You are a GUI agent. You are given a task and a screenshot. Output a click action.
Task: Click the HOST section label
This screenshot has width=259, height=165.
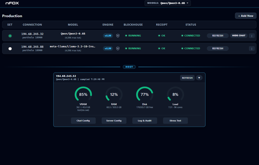129,67
